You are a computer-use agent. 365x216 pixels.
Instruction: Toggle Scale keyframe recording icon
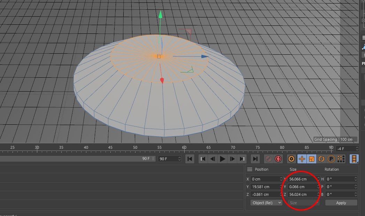(311, 159)
